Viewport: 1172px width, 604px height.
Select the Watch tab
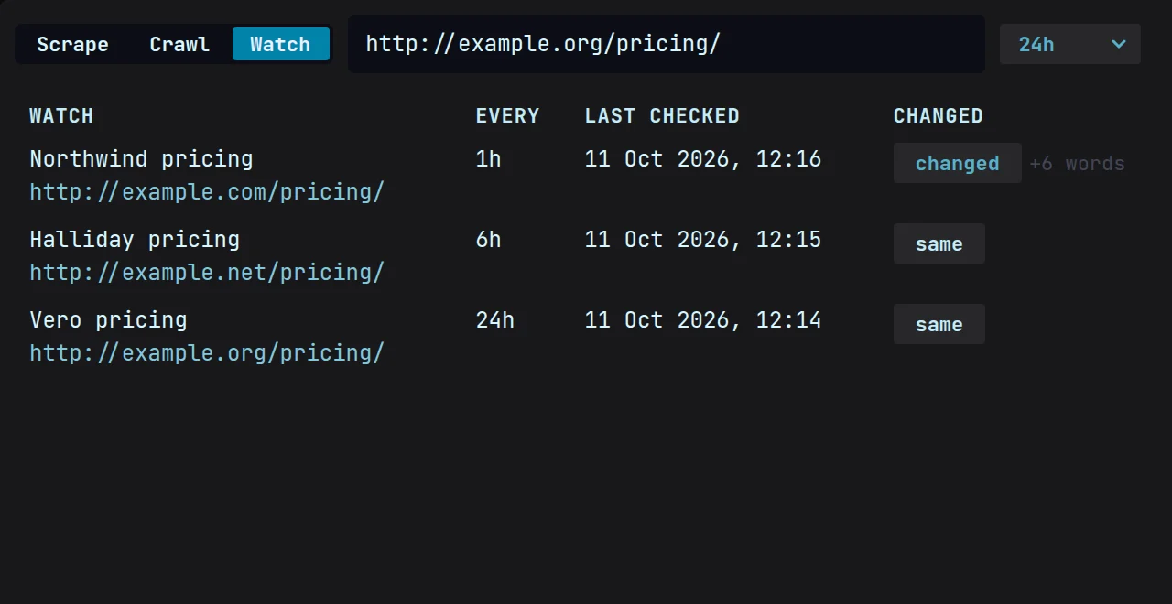280,44
